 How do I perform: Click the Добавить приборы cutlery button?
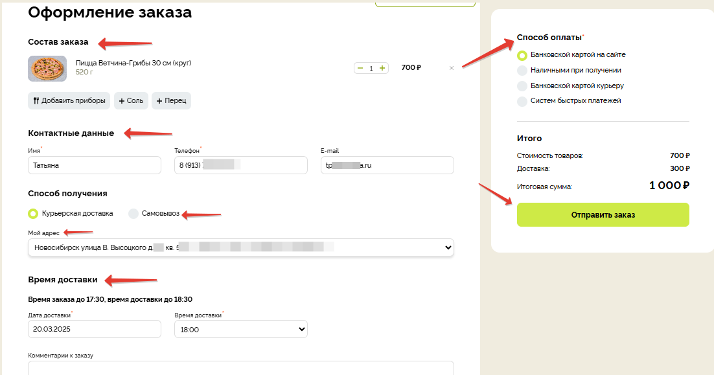69,101
